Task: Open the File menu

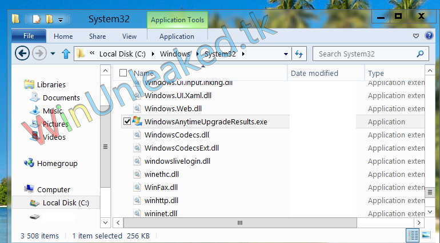Action: [29, 36]
